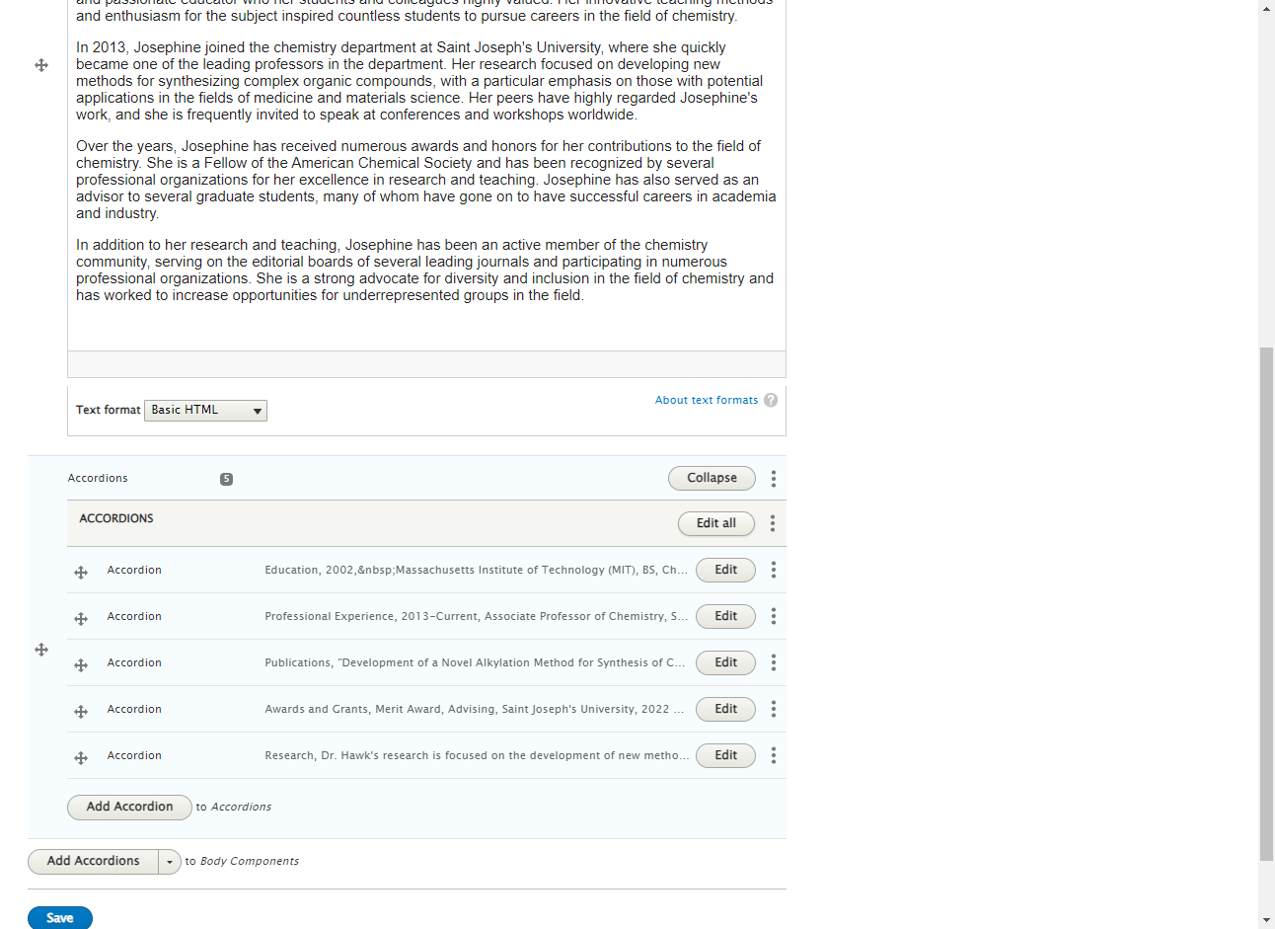Click the accordion count badge showing 5

(x=226, y=479)
